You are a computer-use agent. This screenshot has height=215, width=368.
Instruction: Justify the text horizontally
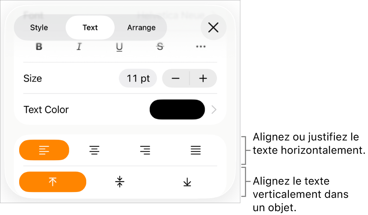195,150
